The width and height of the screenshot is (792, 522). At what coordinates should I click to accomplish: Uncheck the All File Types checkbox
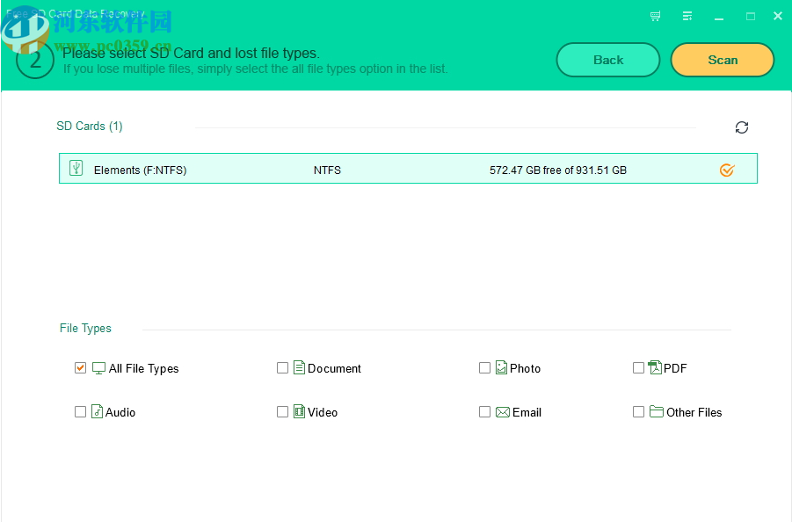click(x=80, y=367)
